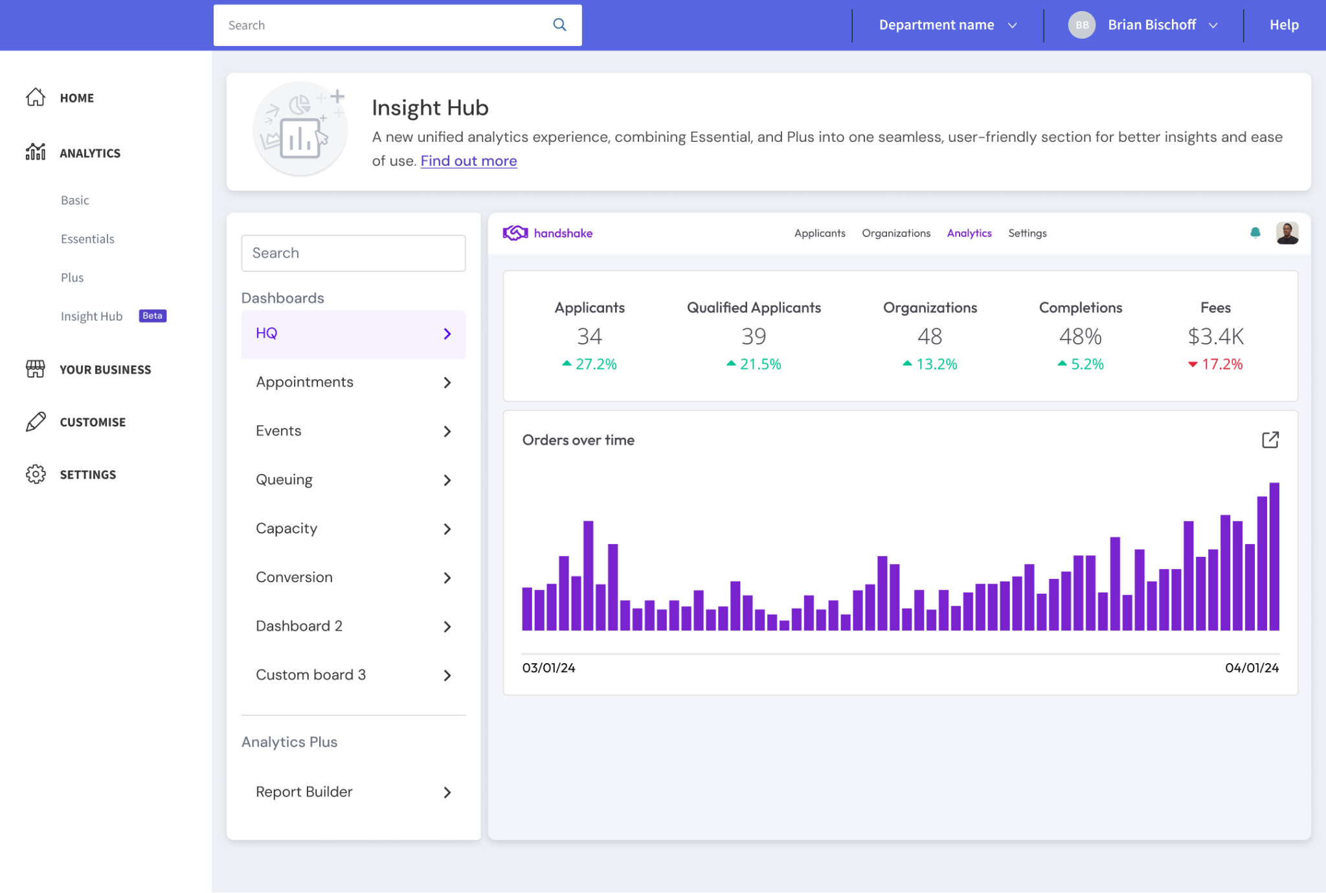Expand the Report Builder item
This screenshot has width=1326, height=893.
447,792
